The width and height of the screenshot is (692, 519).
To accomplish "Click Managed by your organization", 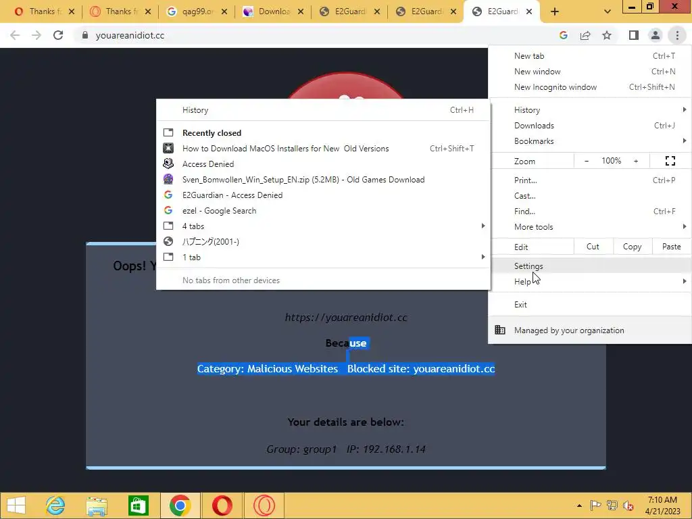I will click(x=589, y=330).
